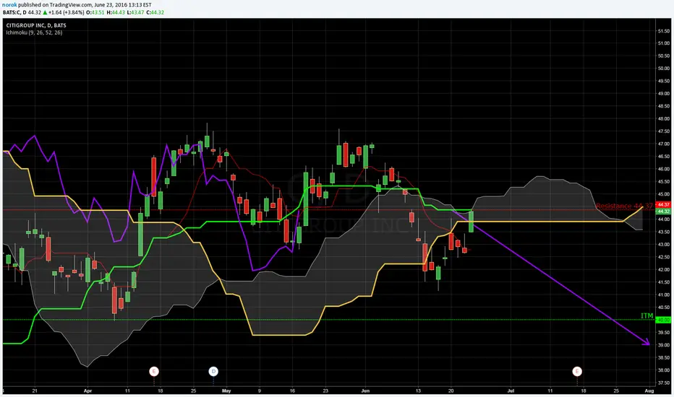This screenshot has width=674, height=397.
Task: Click the '39.00' price axis label
Action: [664, 345]
